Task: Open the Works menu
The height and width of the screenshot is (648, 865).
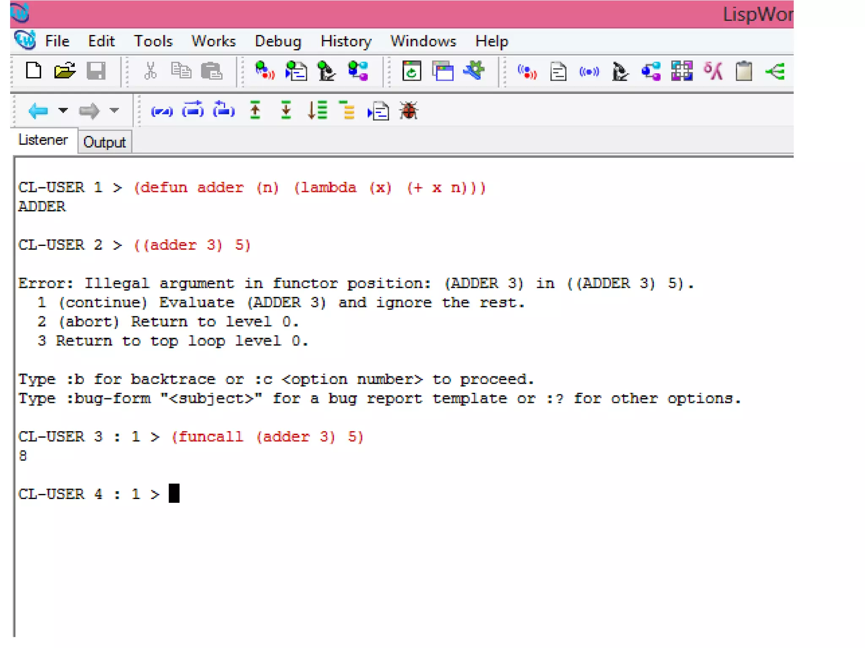Action: tap(213, 41)
